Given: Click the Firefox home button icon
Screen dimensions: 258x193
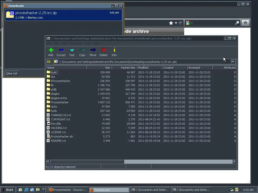Looking at the screenshot, I should point(245,23).
